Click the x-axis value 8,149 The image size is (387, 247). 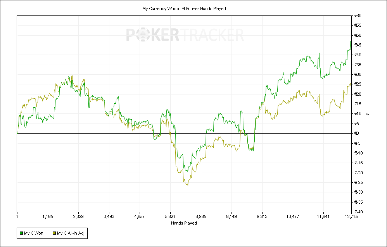[x=231, y=217]
